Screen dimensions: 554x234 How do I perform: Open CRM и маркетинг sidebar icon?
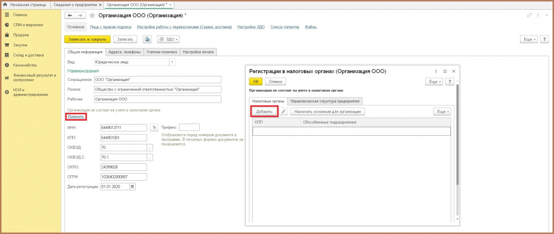[x=6, y=25]
